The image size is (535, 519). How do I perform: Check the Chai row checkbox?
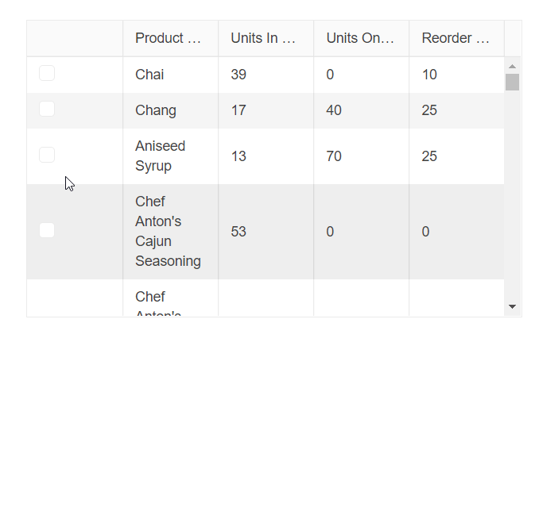pyautogui.click(x=47, y=74)
